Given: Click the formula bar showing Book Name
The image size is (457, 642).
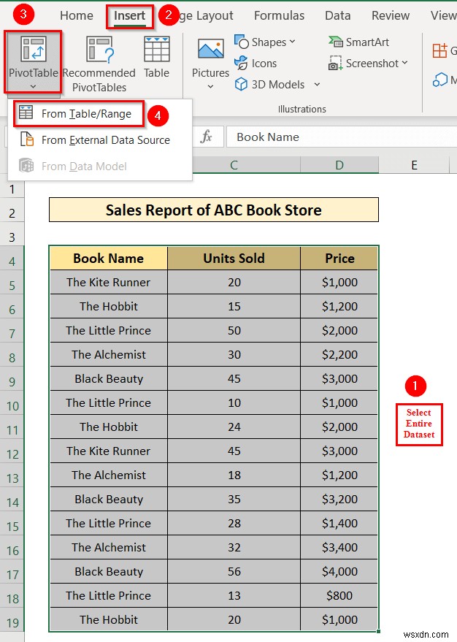Looking at the screenshot, I should [x=342, y=137].
